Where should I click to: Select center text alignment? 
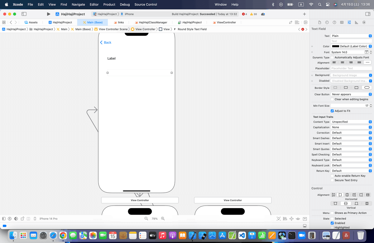(x=343, y=62)
